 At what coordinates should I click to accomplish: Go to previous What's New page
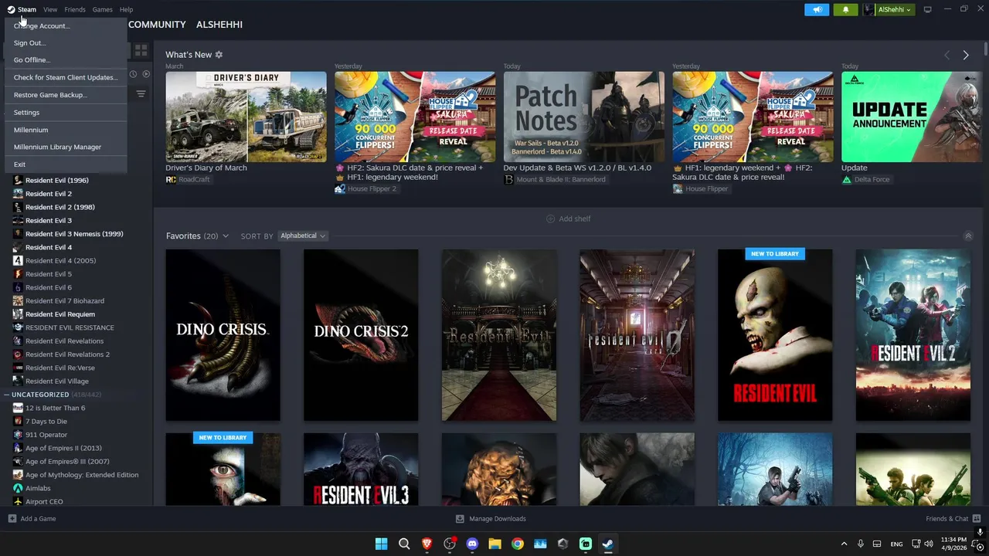[947, 55]
